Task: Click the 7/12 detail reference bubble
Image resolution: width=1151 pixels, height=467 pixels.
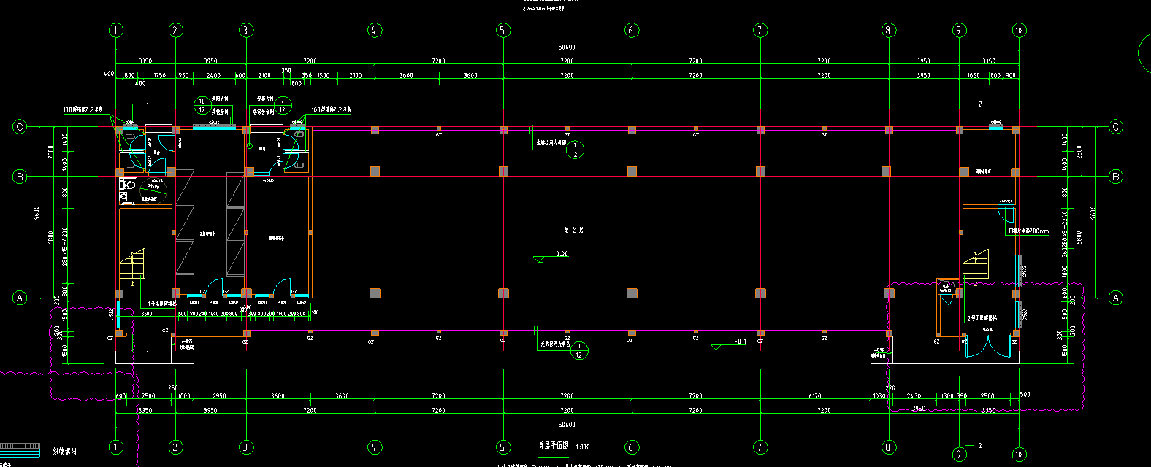Action: [x=283, y=106]
